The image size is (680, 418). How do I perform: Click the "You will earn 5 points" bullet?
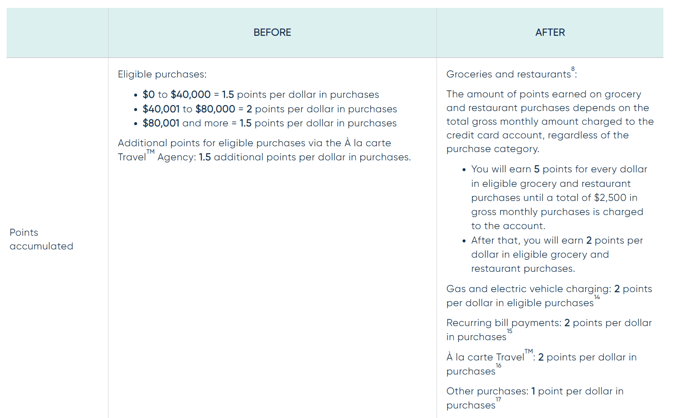[557, 198]
